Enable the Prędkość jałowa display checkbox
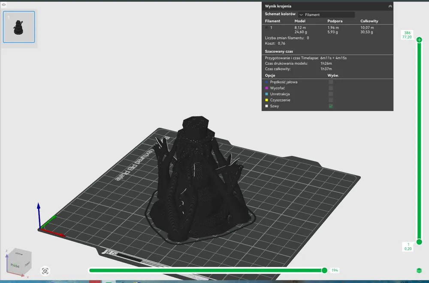The image size is (429, 283). tap(331, 82)
